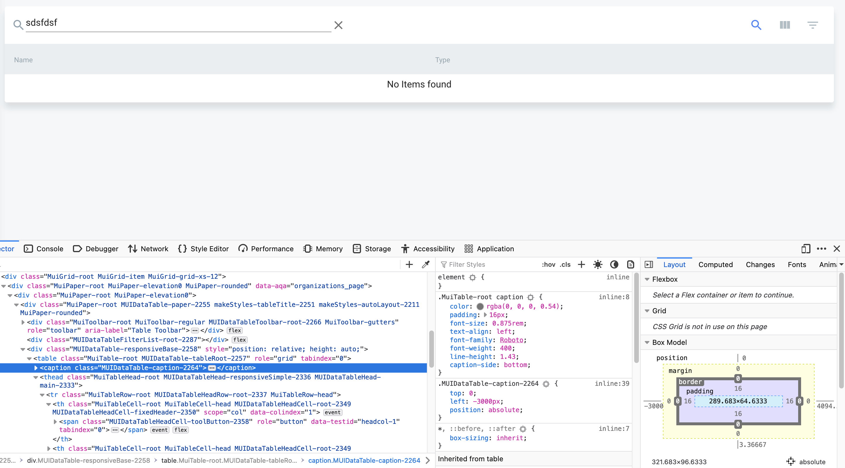The height and width of the screenshot is (468, 845).
Task: Select the caption.MUIDataTable-caption-2264 breadcrumb
Action: tap(364, 460)
